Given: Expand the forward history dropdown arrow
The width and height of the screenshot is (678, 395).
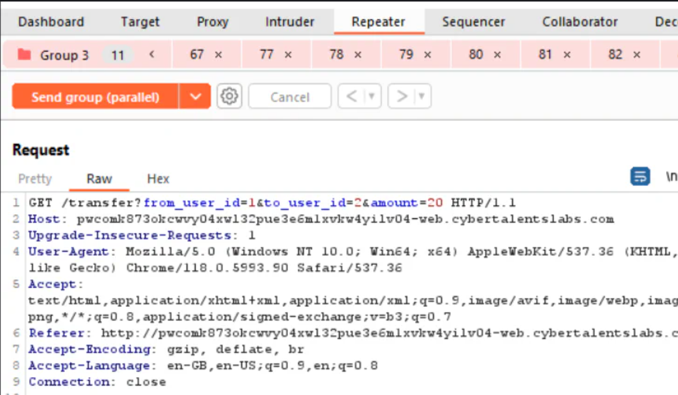Looking at the screenshot, I should 422,96.
